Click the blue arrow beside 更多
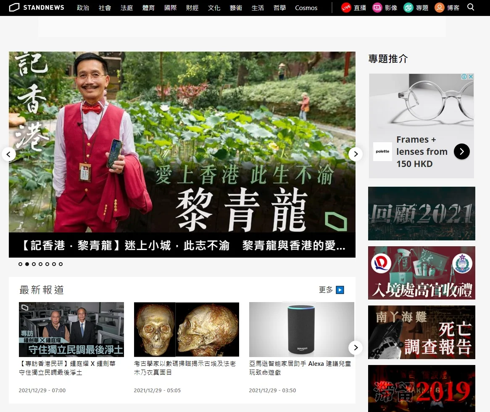 tap(340, 290)
